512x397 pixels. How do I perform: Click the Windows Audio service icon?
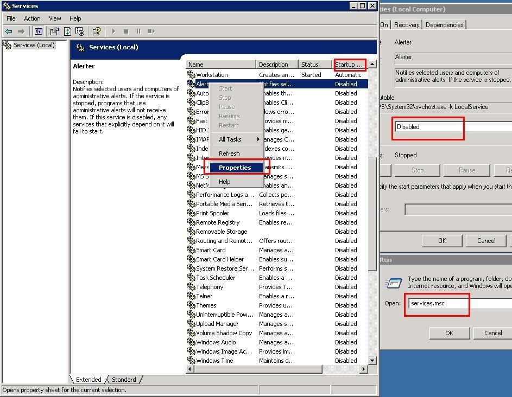click(x=191, y=342)
